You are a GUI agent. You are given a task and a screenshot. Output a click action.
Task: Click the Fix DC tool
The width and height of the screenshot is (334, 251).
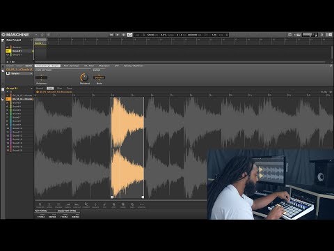[86, 205]
